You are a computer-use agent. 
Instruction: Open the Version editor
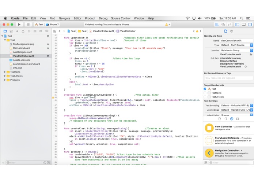tap(229, 25)
